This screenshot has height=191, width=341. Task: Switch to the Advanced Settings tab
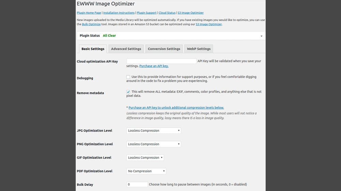(x=126, y=49)
